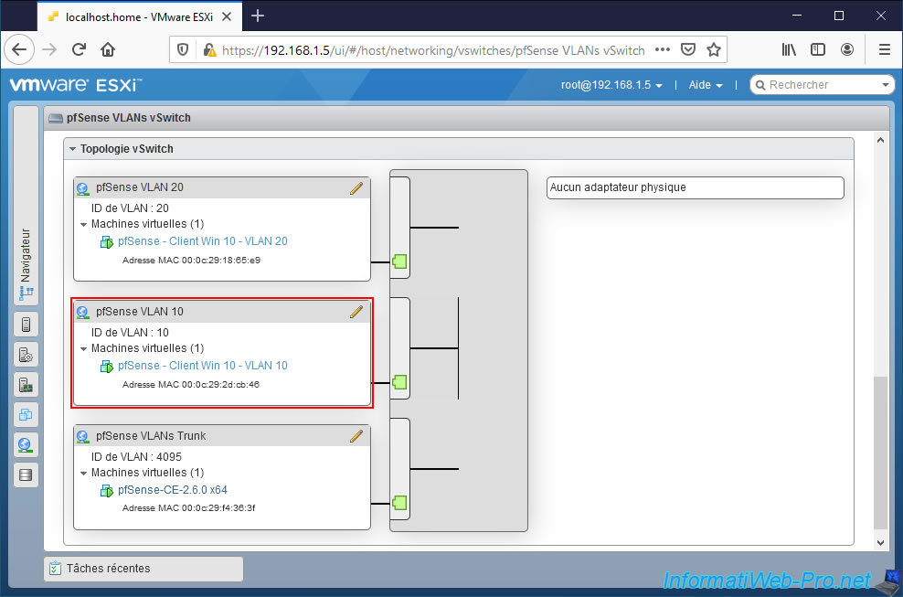Open Host in the navigator sidebar
The height and width of the screenshot is (597, 903).
pyautogui.click(x=26, y=325)
